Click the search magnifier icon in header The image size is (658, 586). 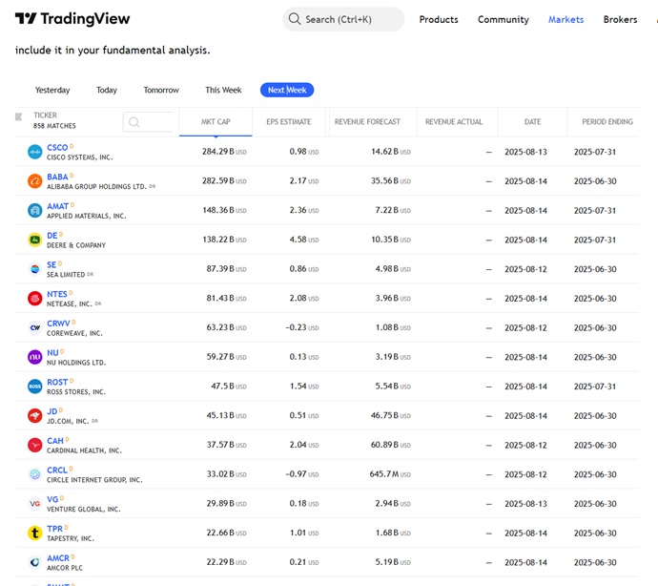point(295,19)
